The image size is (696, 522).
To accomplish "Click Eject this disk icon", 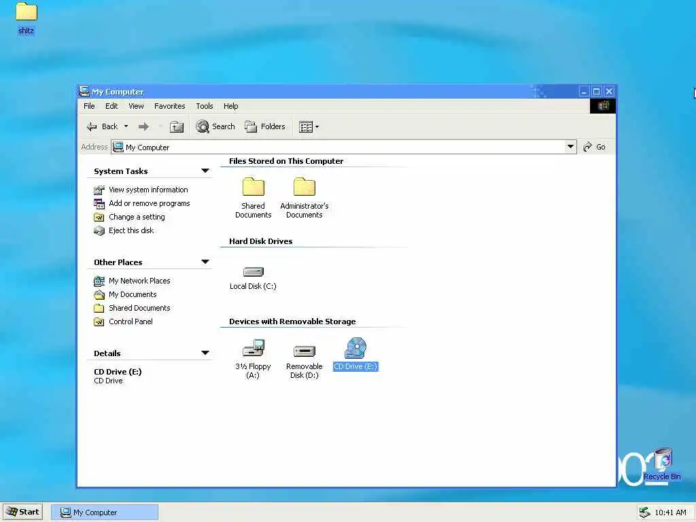I will (99, 231).
